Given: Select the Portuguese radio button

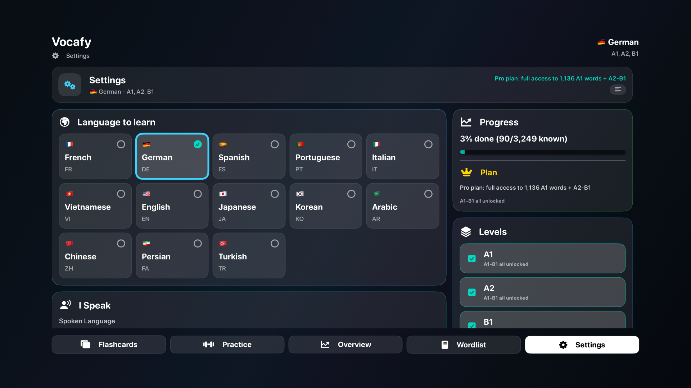Looking at the screenshot, I should pyautogui.click(x=351, y=144).
